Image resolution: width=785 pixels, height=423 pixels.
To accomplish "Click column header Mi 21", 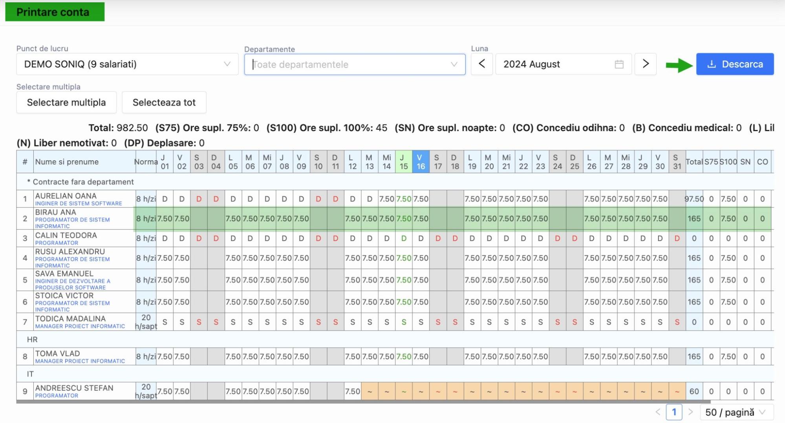I will click(506, 161).
